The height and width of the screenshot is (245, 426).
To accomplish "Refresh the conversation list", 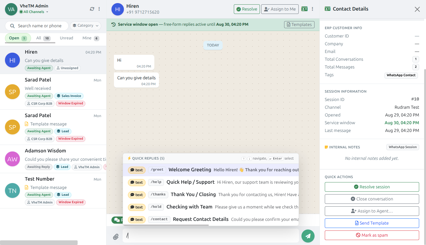I will pyautogui.click(x=92, y=9).
